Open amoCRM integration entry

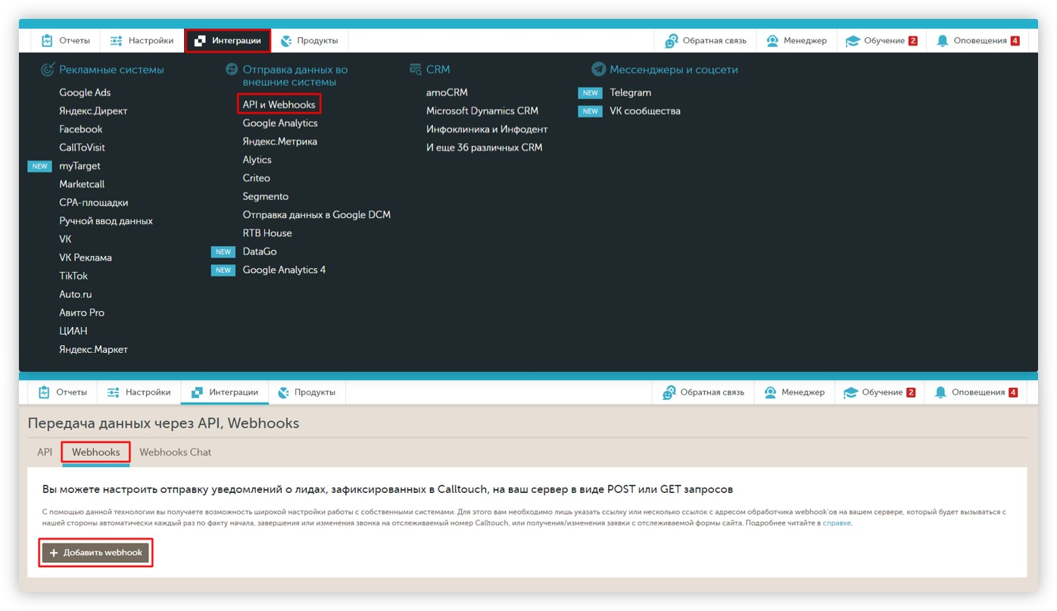tap(447, 92)
